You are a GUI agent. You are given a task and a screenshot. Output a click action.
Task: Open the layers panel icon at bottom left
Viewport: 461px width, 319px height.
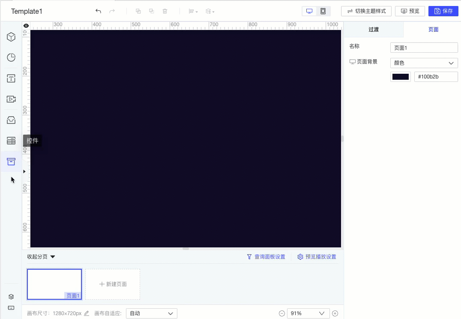click(x=11, y=296)
